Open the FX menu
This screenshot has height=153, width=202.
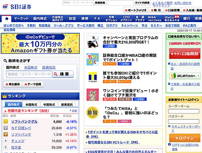click(x=97, y=18)
